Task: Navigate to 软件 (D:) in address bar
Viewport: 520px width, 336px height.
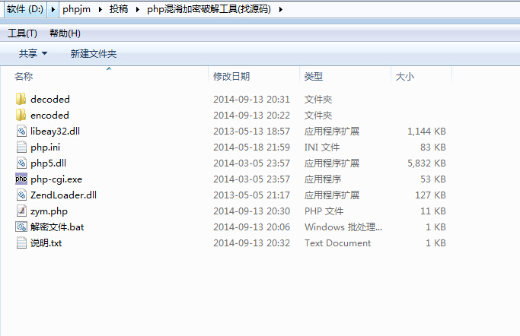Action: [25, 9]
